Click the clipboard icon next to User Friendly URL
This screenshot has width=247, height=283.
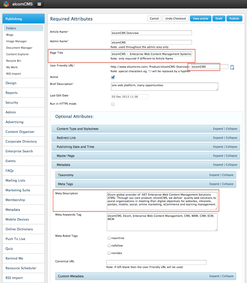click(x=232, y=67)
